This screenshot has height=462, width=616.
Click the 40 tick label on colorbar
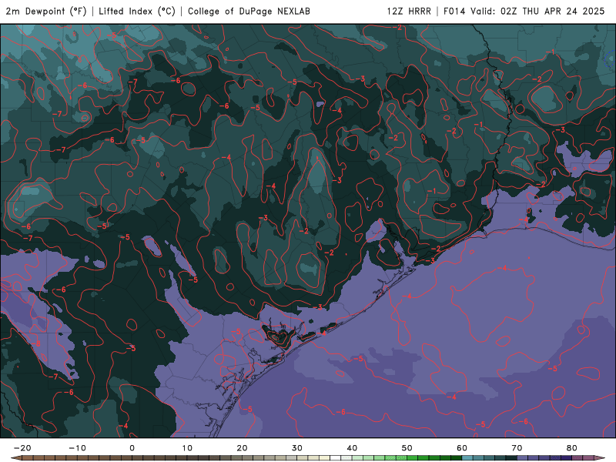pos(352,448)
